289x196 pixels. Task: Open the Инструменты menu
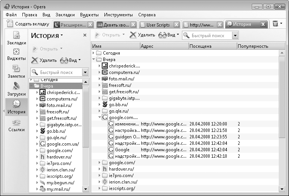tap(118, 15)
